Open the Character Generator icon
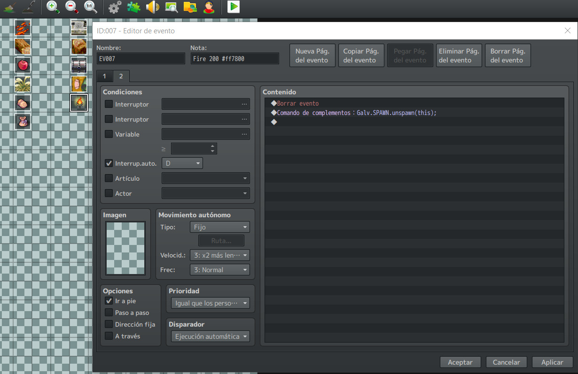This screenshot has height=374, width=578. click(x=209, y=7)
